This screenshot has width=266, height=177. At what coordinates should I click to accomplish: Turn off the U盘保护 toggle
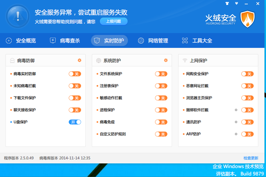(75, 122)
